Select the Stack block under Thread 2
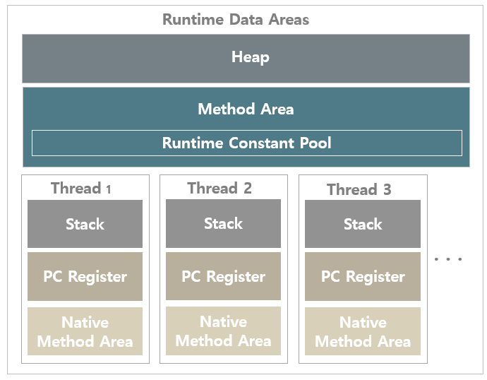This screenshot has height=380, width=487. 223,223
